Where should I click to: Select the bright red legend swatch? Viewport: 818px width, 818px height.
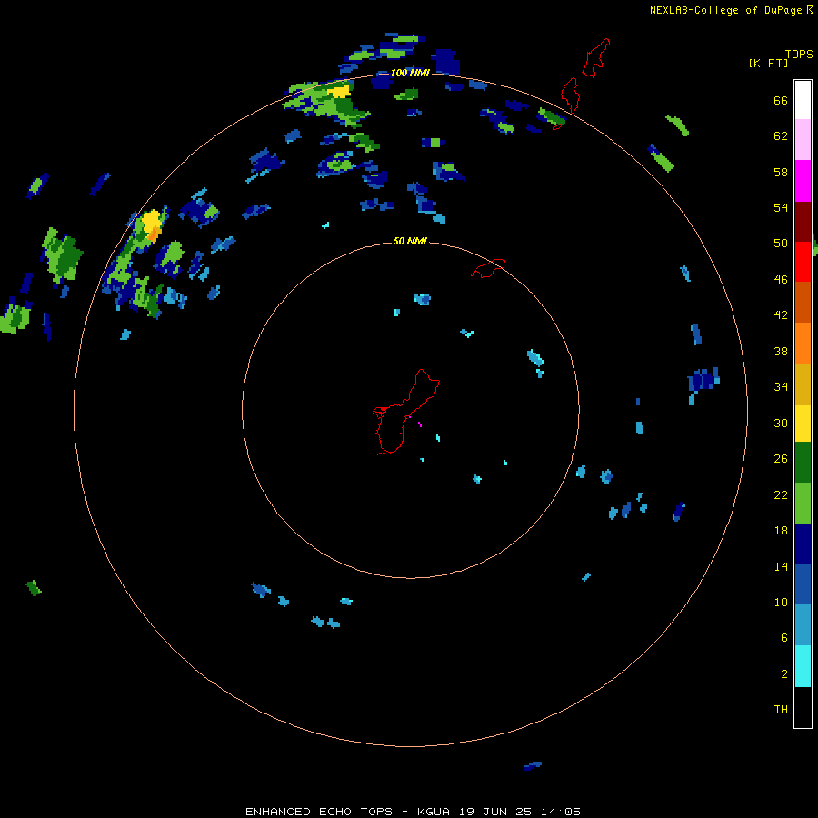coord(803,262)
